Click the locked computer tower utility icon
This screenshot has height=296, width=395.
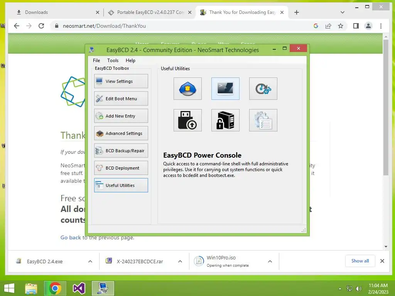[225, 120]
